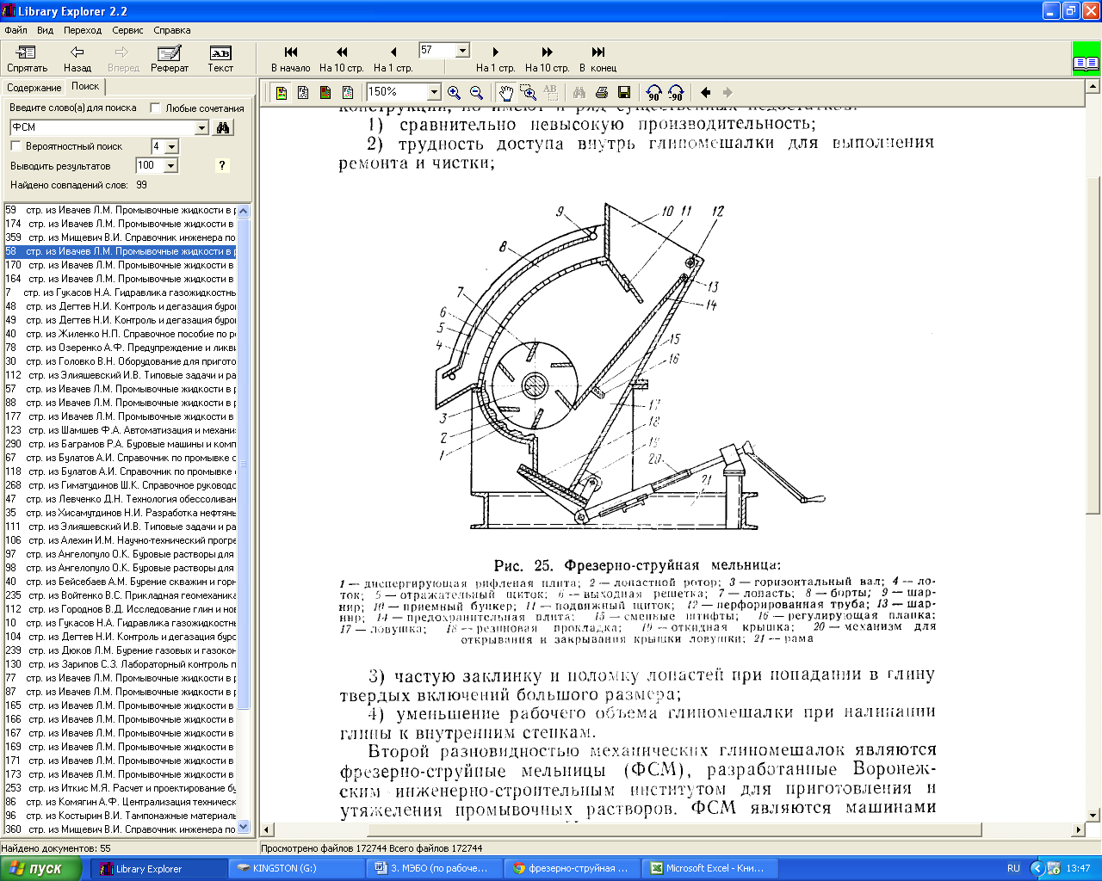Click the zoom out magnifier icon
This screenshot has width=1102, height=881.
[477, 92]
